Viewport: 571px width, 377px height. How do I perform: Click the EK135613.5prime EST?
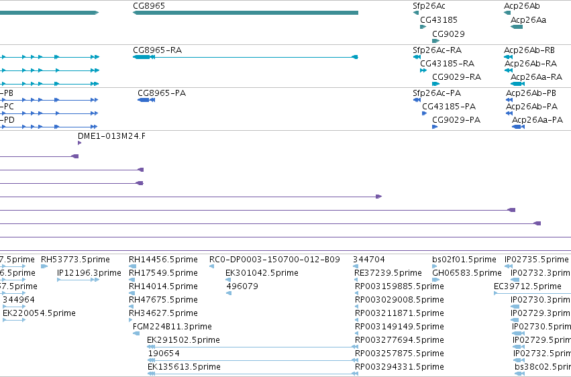(x=252, y=374)
